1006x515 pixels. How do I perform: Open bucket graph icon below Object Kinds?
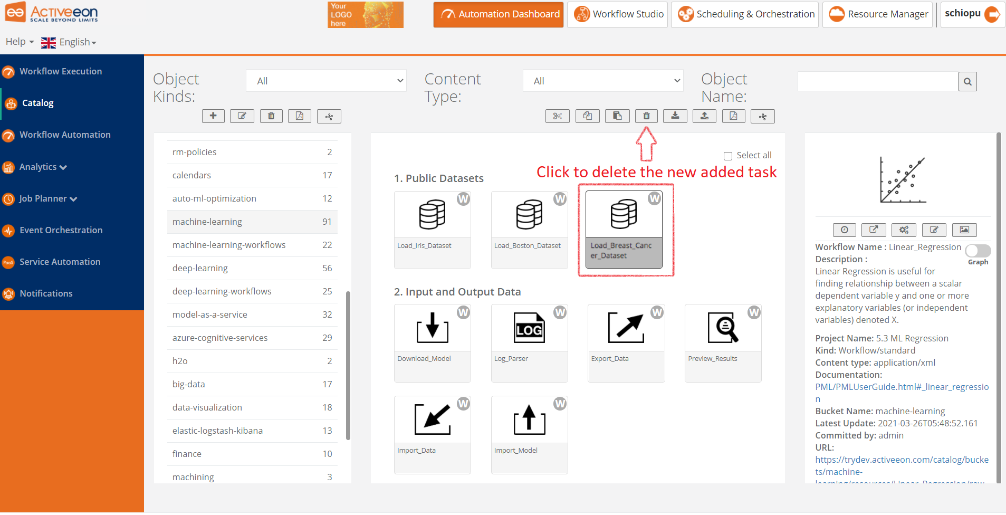[329, 116]
